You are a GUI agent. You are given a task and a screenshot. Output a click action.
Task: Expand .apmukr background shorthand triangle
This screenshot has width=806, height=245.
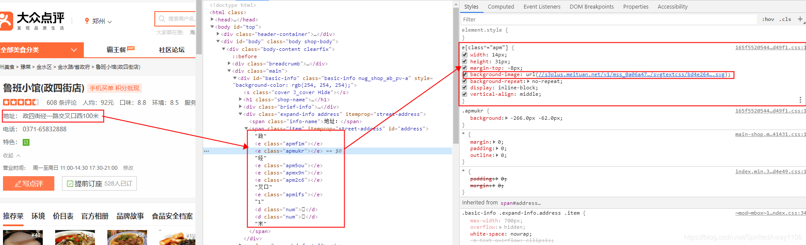tap(507, 118)
